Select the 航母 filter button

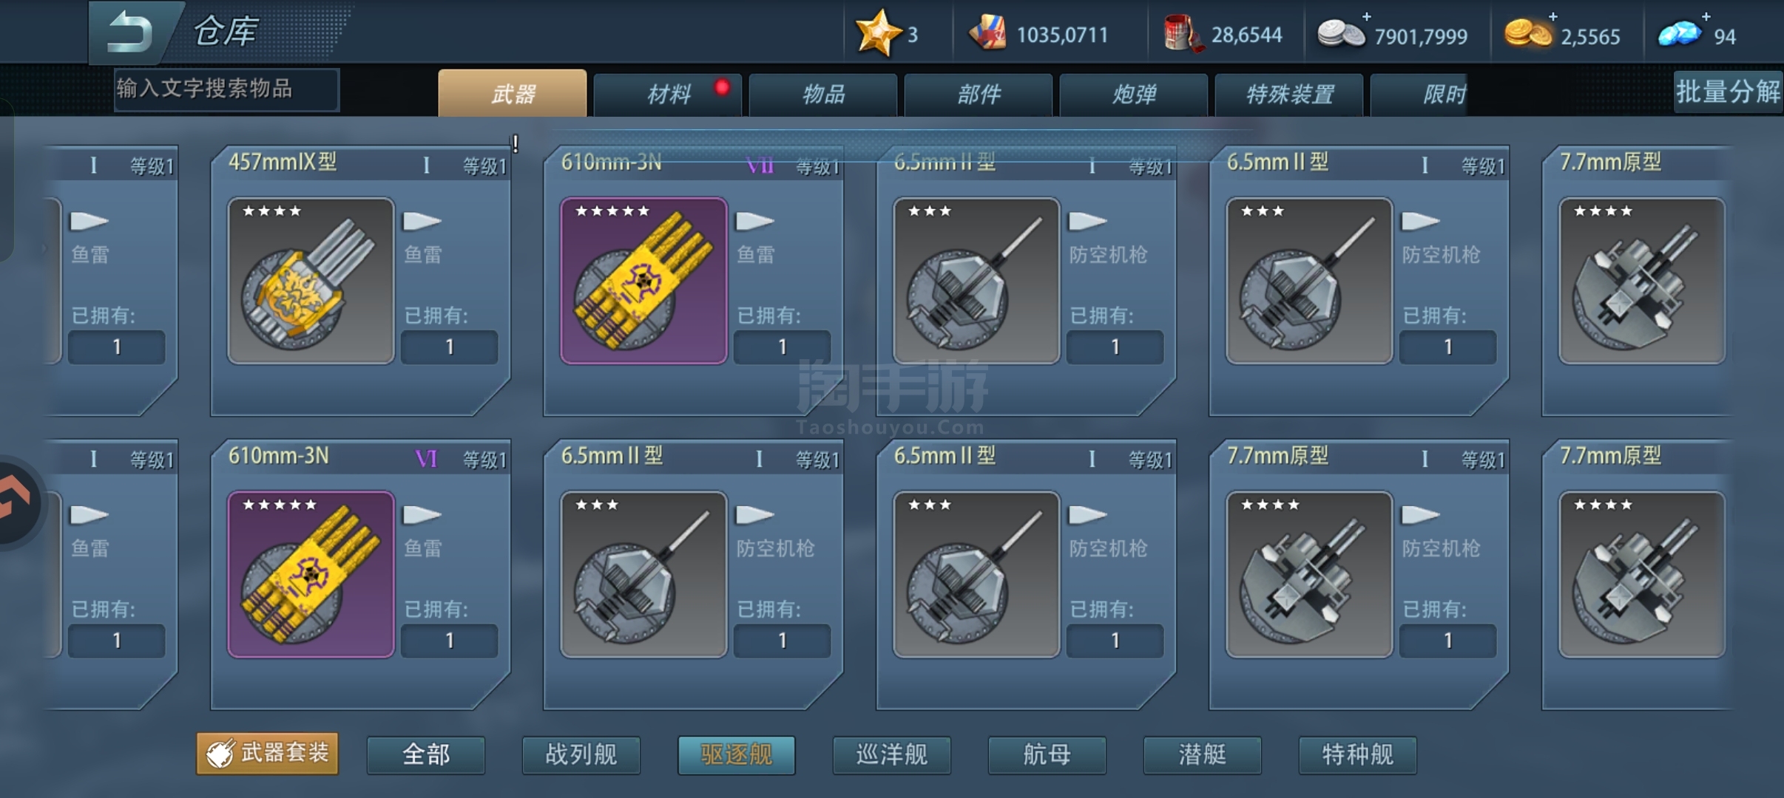[1047, 754]
